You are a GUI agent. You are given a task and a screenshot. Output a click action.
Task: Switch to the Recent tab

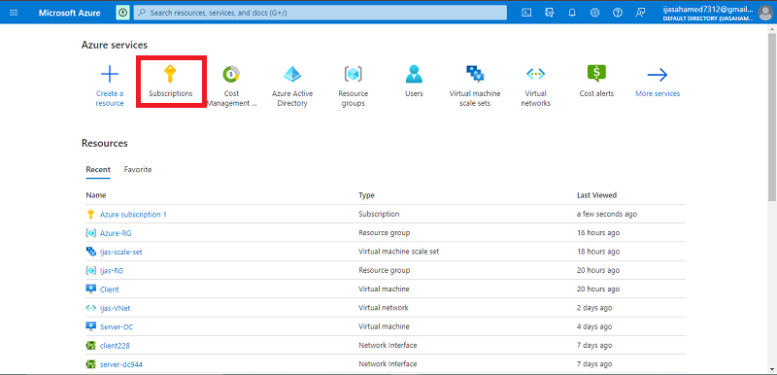pos(98,169)
